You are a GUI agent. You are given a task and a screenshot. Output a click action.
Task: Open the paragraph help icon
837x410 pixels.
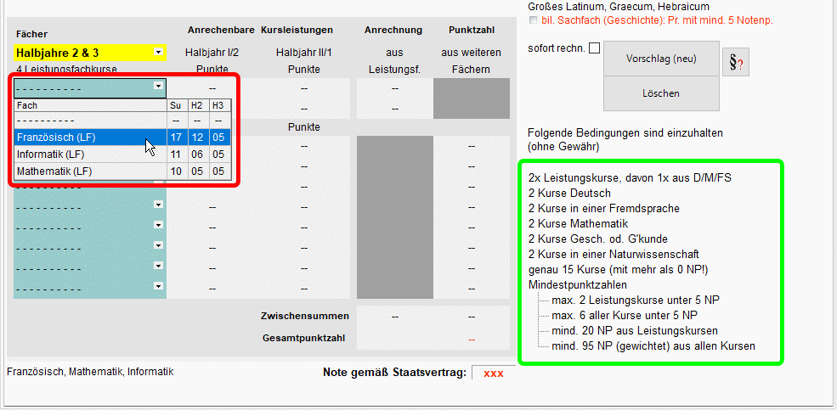click(x=735, y=64)
